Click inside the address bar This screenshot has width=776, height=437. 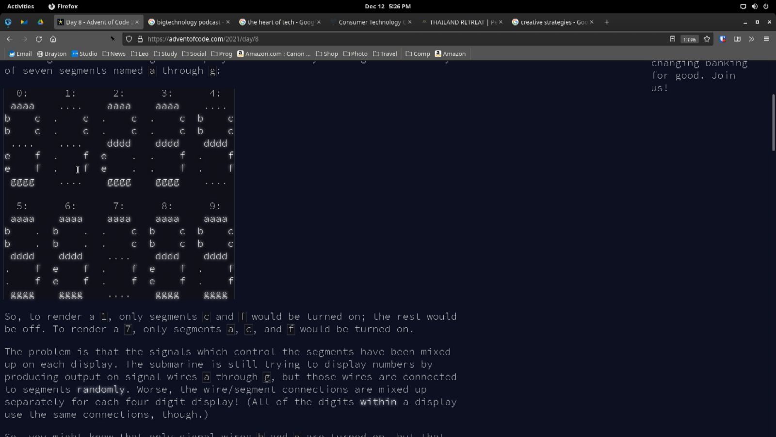[x=339, y=40]
